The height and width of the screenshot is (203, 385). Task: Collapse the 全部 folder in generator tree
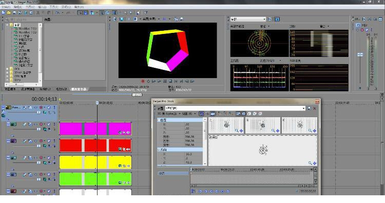tap(7, 25)
